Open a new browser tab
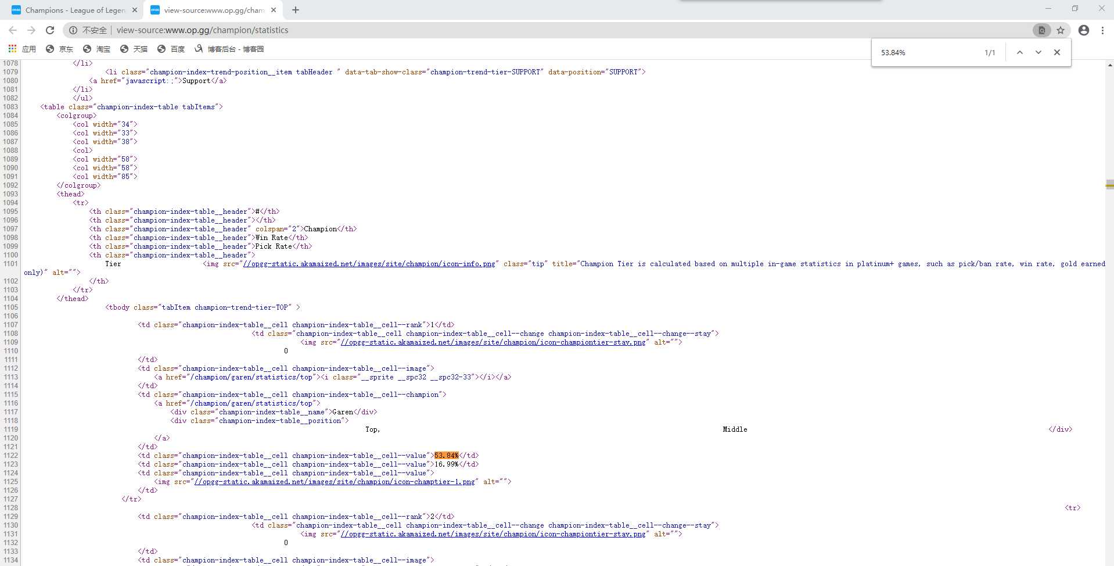Viewport: 1114px width, 566px height. (x=296, y=10)
